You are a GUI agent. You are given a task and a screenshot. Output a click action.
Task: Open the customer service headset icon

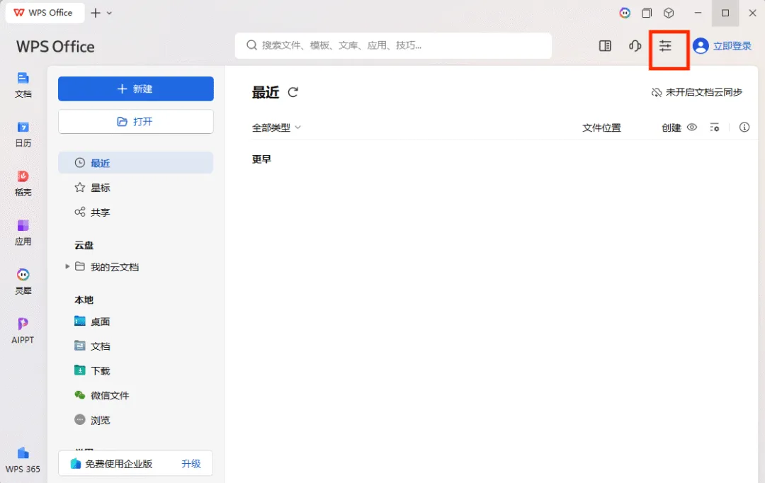pos(635,46)
